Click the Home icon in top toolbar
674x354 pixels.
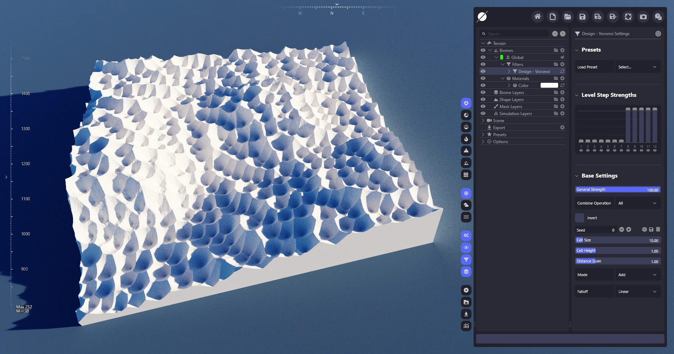537,16
